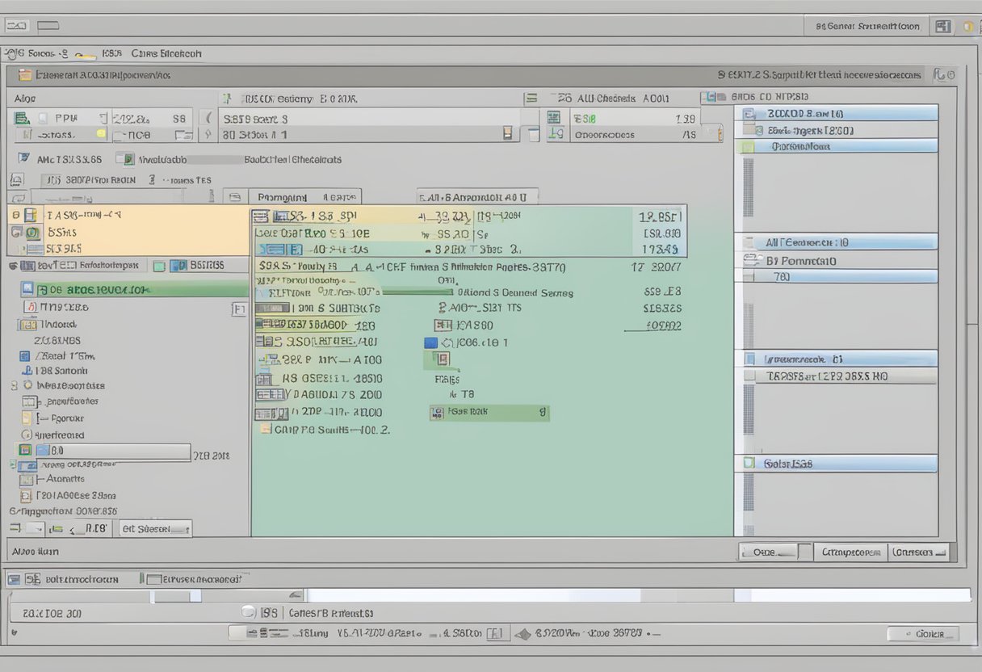The image size is (982, 672).
Task: Click the green spreadsheet icon beside PPM
Action: pyautogui.click(x=23, y=118)
